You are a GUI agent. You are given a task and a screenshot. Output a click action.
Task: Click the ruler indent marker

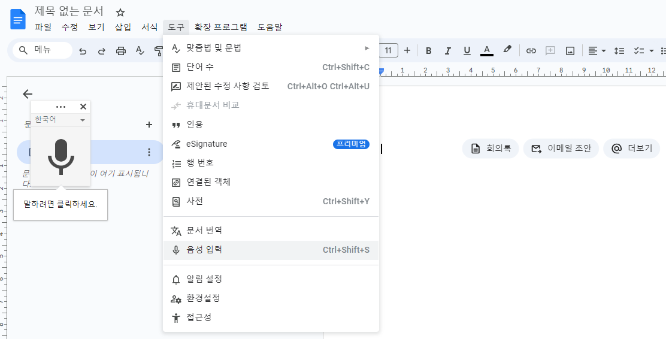(x=382, y=72)
